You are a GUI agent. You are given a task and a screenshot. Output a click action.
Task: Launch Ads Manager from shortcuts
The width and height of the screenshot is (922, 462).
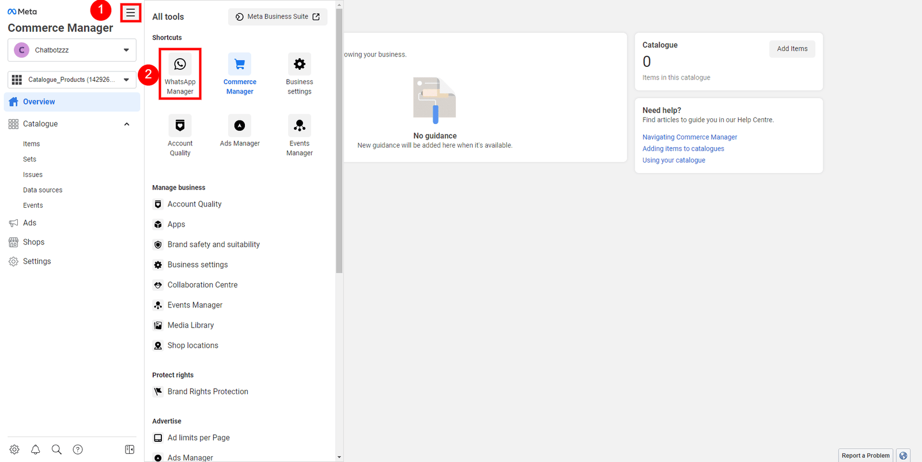pyautogui.click(x=240, y=126)
